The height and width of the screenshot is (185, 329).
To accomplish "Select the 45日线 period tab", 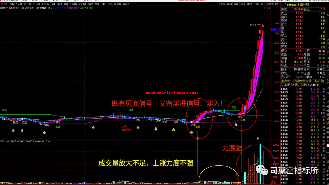I will click(83, 4).
